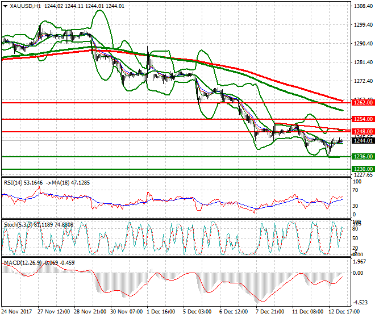Click the 1227.65 price scale value
This screenshot has height=318, width=375.
click(x=363, y=174)
